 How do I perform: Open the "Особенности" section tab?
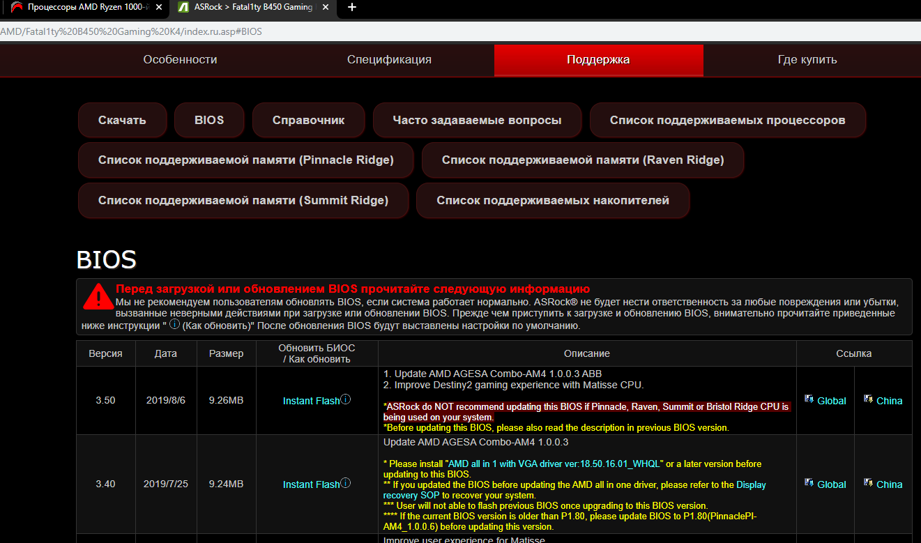click(x=180, y=60)
